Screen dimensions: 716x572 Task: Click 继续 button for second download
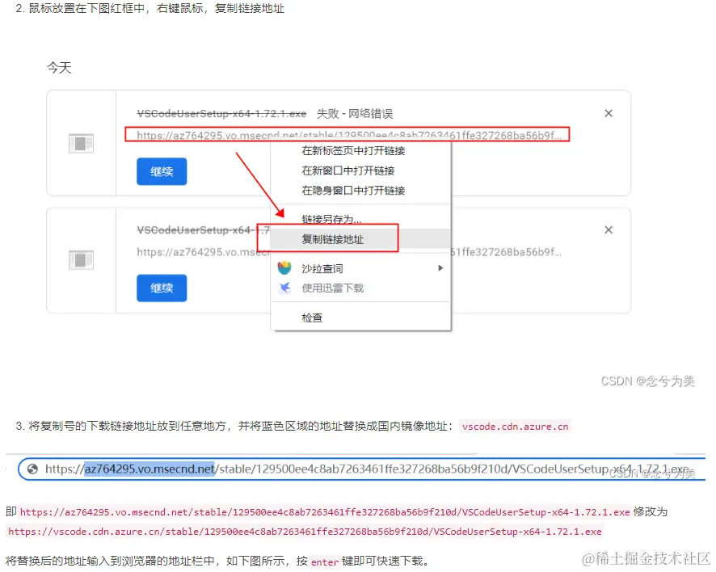162,288
